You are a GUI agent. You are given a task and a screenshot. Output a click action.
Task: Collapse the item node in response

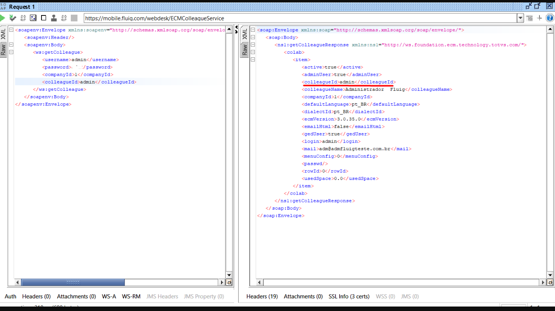click(x=253, y=60)
